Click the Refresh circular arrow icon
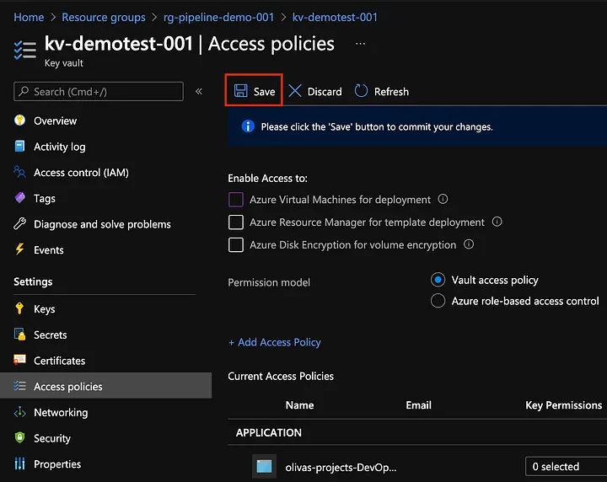The height and width of the screenshot is (482, 607). tap(361, 91)
